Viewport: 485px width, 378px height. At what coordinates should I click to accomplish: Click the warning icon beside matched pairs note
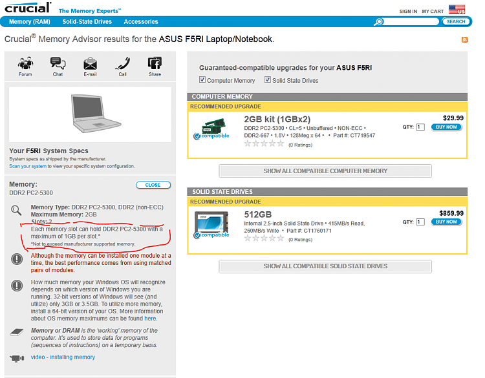[17, 259]
